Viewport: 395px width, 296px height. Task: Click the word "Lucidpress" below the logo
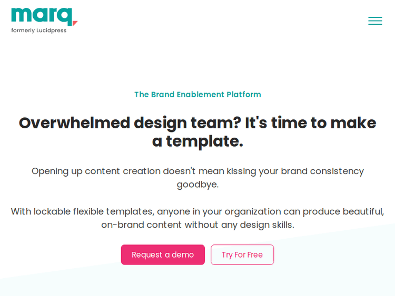pyautogui.click(x=52, y=30)
